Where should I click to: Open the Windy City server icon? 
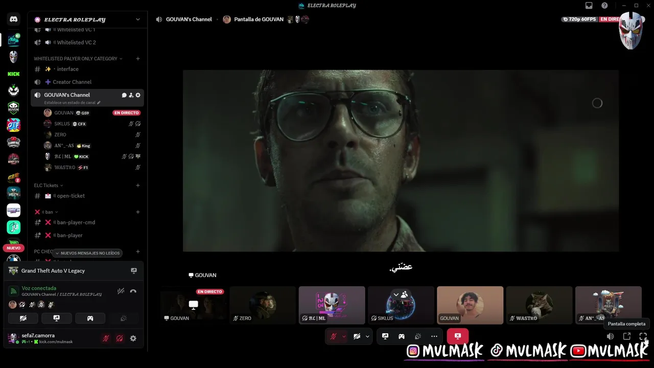tap(14, 159)
